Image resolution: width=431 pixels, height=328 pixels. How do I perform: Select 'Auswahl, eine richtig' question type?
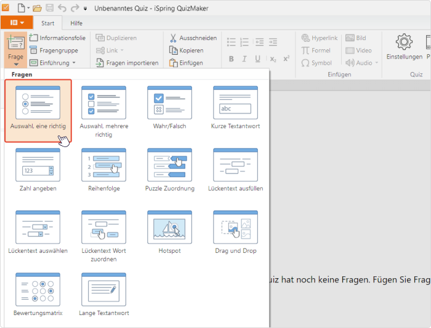pyautogui.click(x=38, y=110)
